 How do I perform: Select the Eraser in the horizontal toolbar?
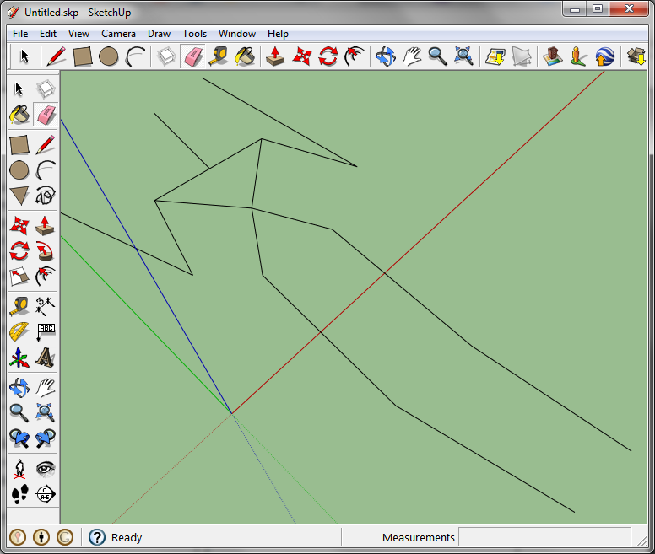point(192,56)
